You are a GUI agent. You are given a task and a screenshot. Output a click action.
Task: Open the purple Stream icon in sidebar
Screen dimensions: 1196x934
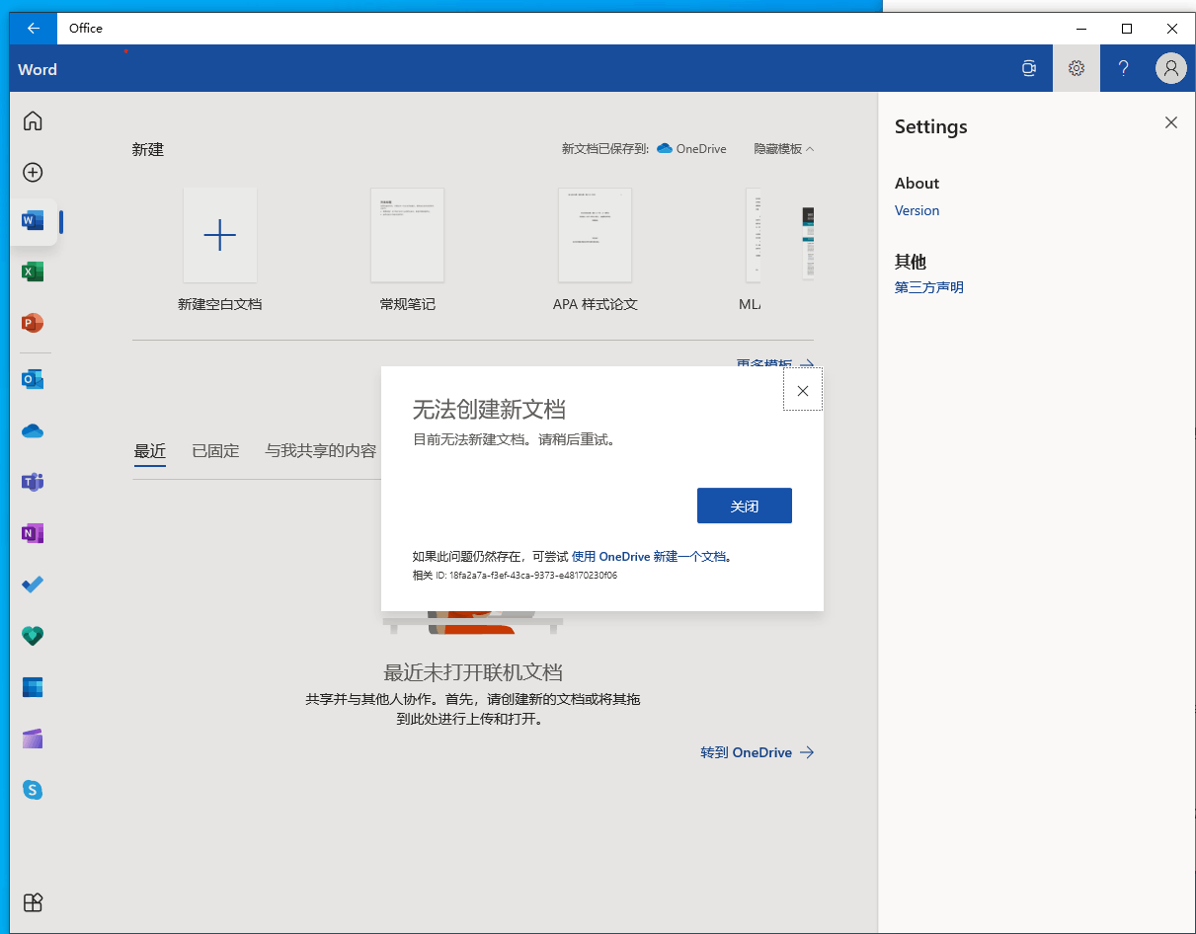point(33,739)
